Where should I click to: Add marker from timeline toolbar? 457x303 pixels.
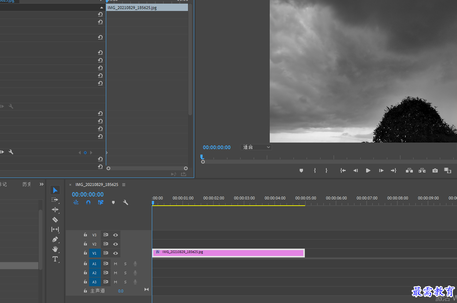point(113,202)
